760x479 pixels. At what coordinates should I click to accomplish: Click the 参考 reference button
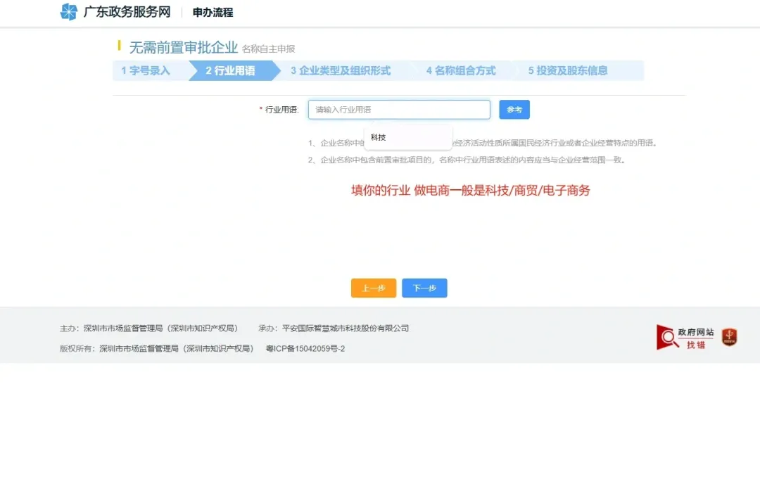pos(514,109)
